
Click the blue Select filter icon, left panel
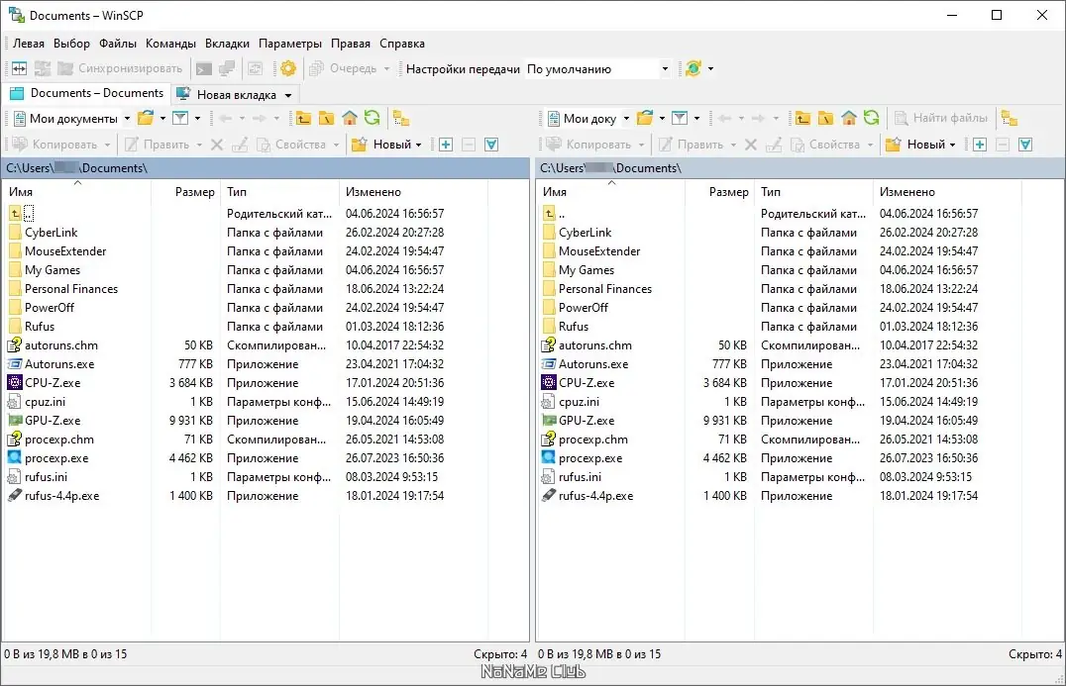coord(491,144)
